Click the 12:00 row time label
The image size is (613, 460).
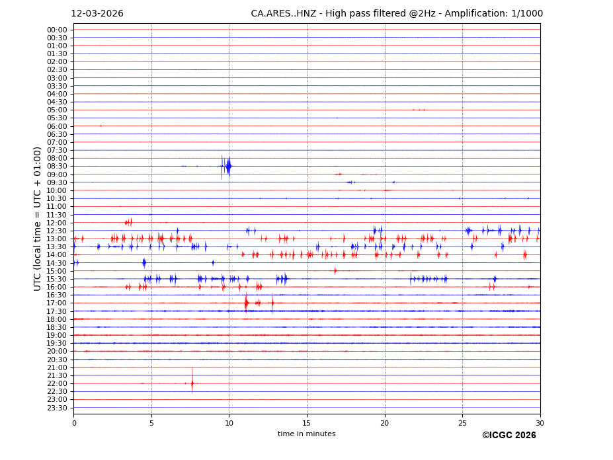pos(57,223)
